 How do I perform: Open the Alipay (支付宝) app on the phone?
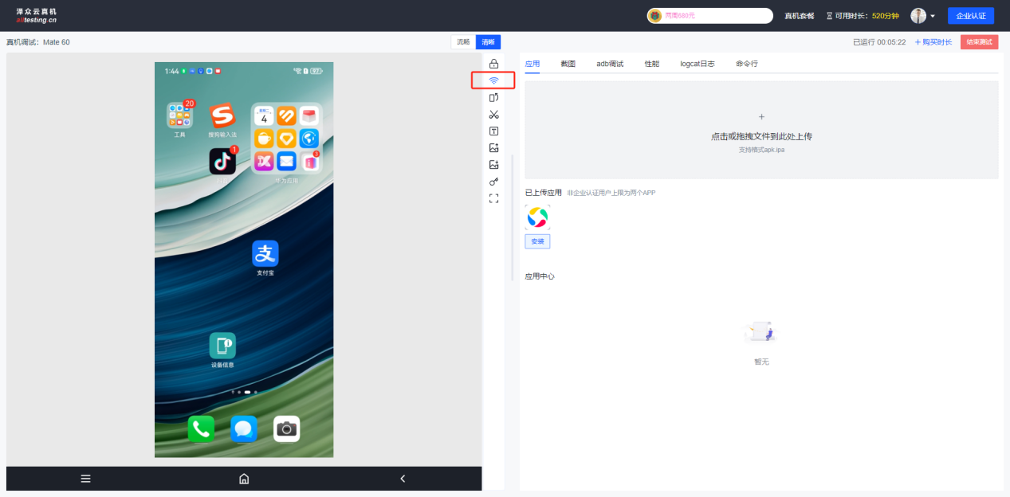click(x=265, y=254)
